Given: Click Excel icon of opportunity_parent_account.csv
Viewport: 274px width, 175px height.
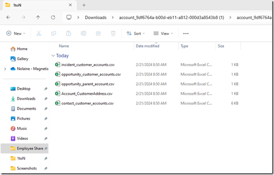Looking at the screenshot, I should click(x=58, y=84).
